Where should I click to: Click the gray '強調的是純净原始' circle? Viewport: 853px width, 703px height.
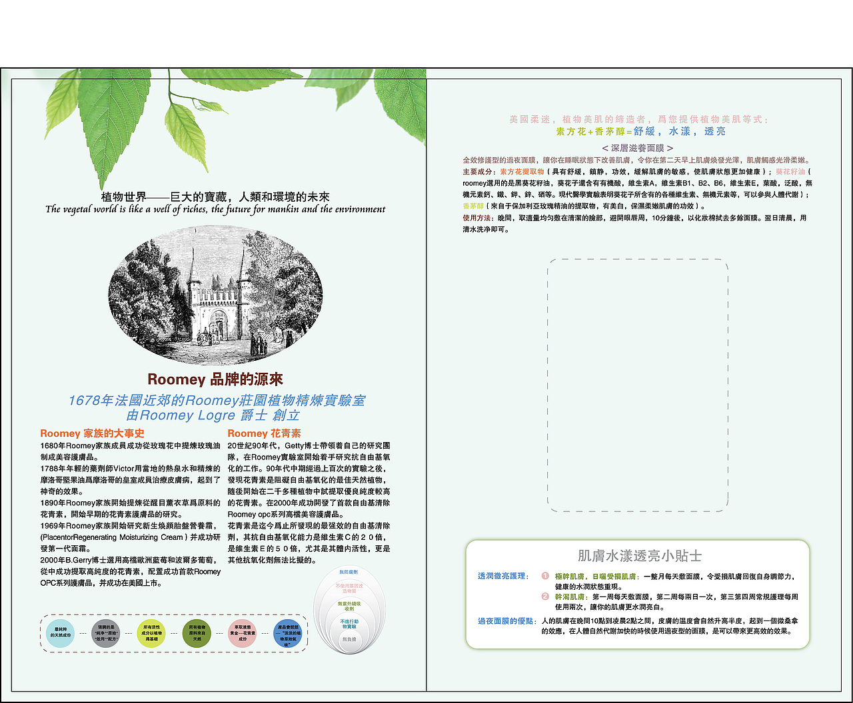pyautogui.click(x=106, y=632)
